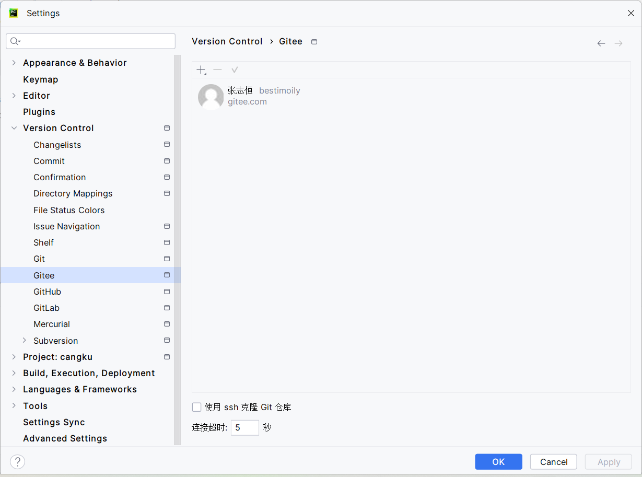642x477 pixels.
Task: Click the disabled Apply button
Action: coord(609,462)
